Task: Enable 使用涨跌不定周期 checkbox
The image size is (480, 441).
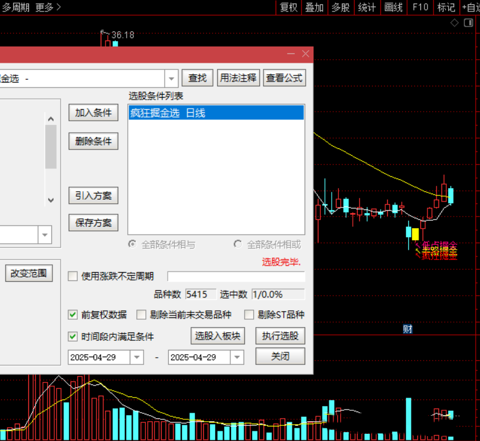Action: 73,276
